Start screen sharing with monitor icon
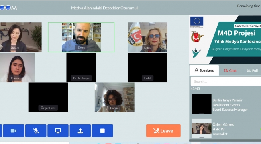The width and height of the screenshot is (261, 144). [x=58, y=131]
